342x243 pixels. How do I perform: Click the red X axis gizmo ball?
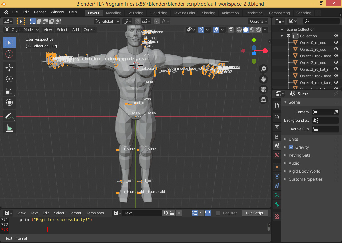tap(265, 51)
